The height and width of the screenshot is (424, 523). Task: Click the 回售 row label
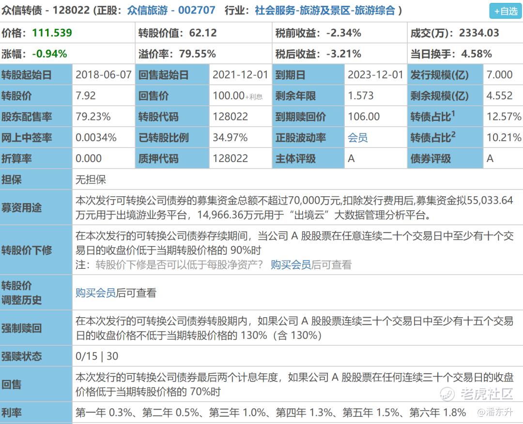36,384
